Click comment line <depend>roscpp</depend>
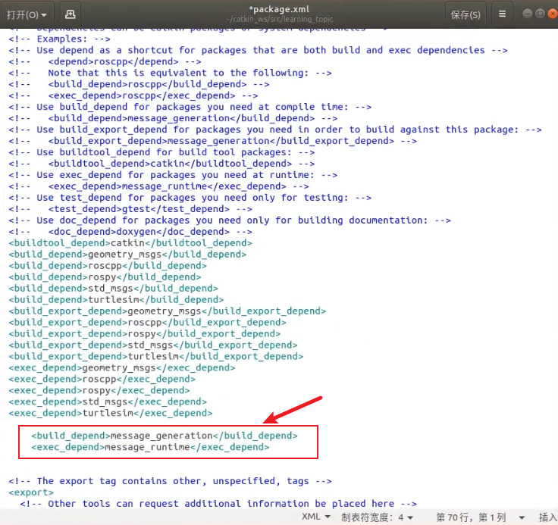 click(x=105, y=62)
